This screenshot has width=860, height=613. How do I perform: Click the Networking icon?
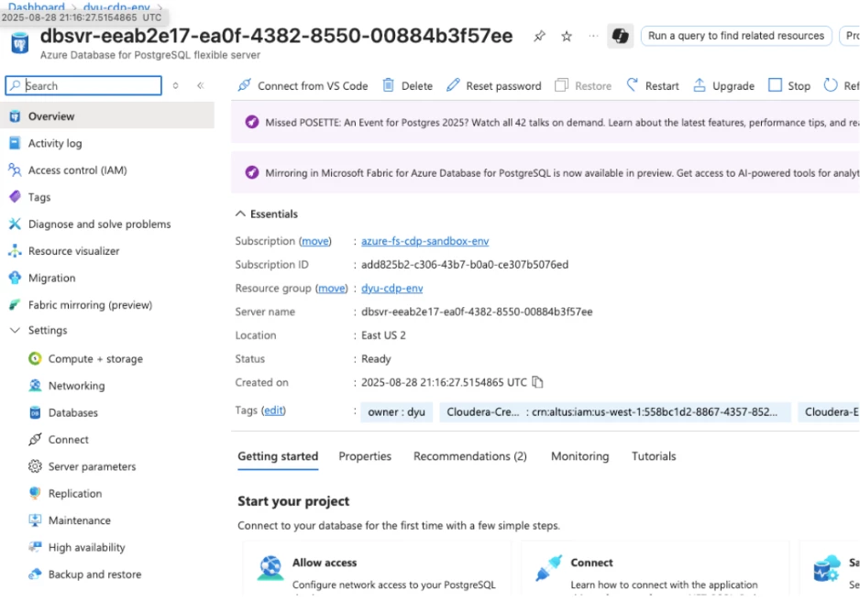35,386
